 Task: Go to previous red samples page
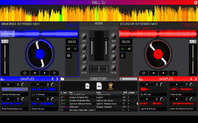191,79
